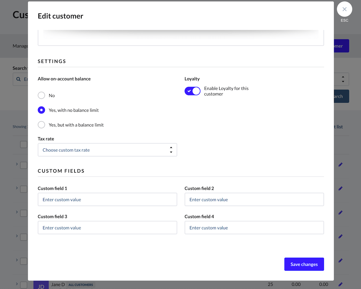Click the value 25 in Jane D row
This screenshot has height=289, width=361.
tap(270, 284)
